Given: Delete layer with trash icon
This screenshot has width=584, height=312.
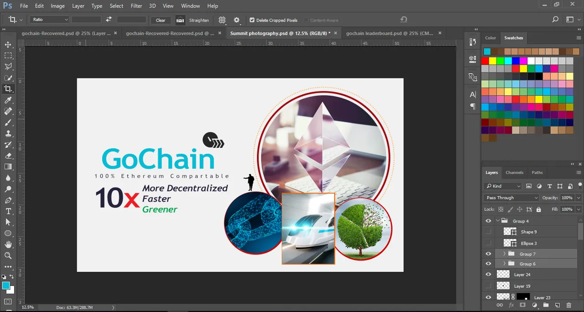Looking at the screenshot, I should (x=568, y=305).
